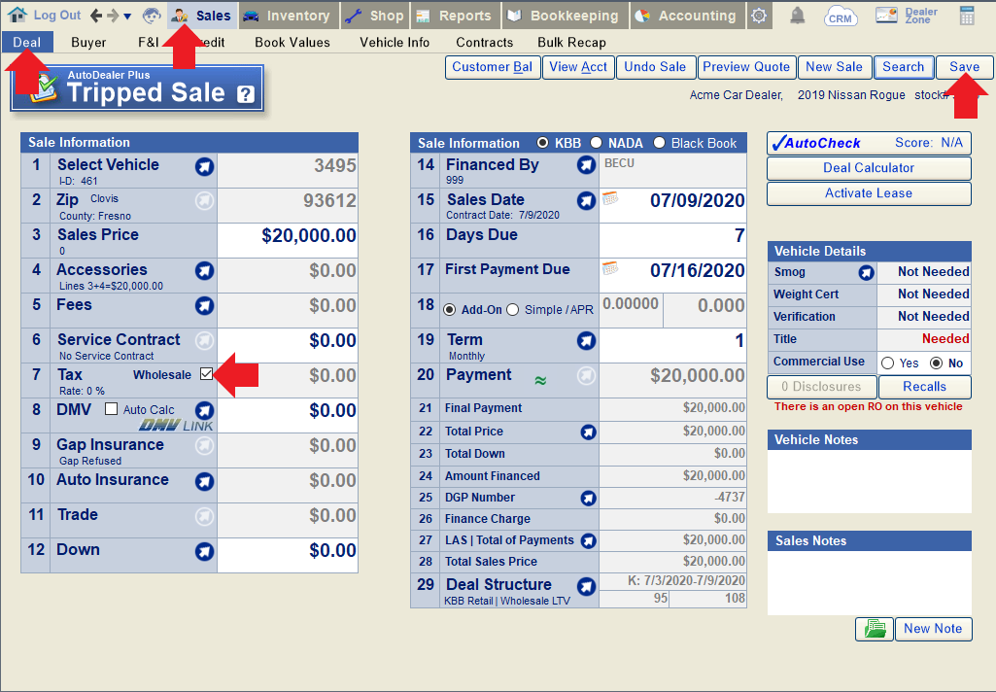The height and width of the screenshot is (692, 996).
Task: Switch to the Bulk Recap tab
Action: tap(571, 43)
